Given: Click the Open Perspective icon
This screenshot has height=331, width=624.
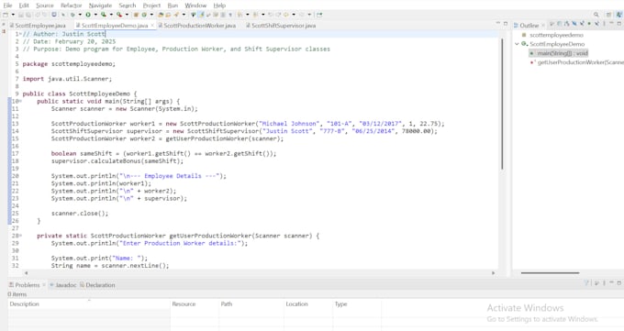Looking at the screenshot, I should 609,15.
